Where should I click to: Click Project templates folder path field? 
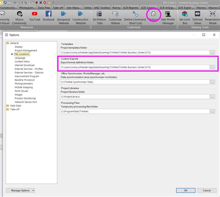(135, 53)
